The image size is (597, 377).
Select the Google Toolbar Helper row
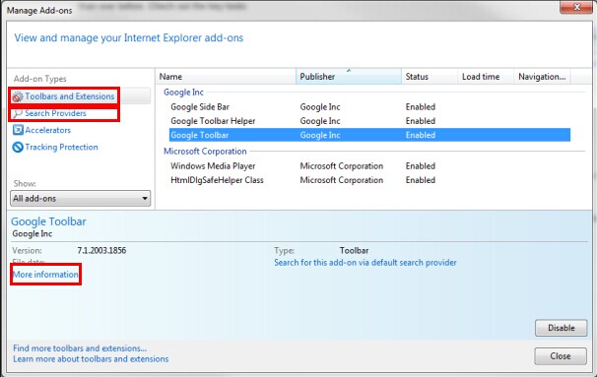369,121
